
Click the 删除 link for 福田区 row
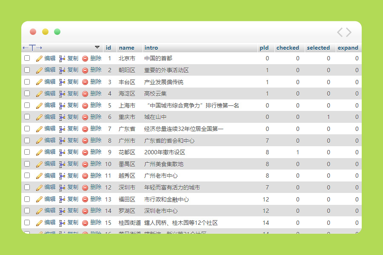tap(96, 199)
